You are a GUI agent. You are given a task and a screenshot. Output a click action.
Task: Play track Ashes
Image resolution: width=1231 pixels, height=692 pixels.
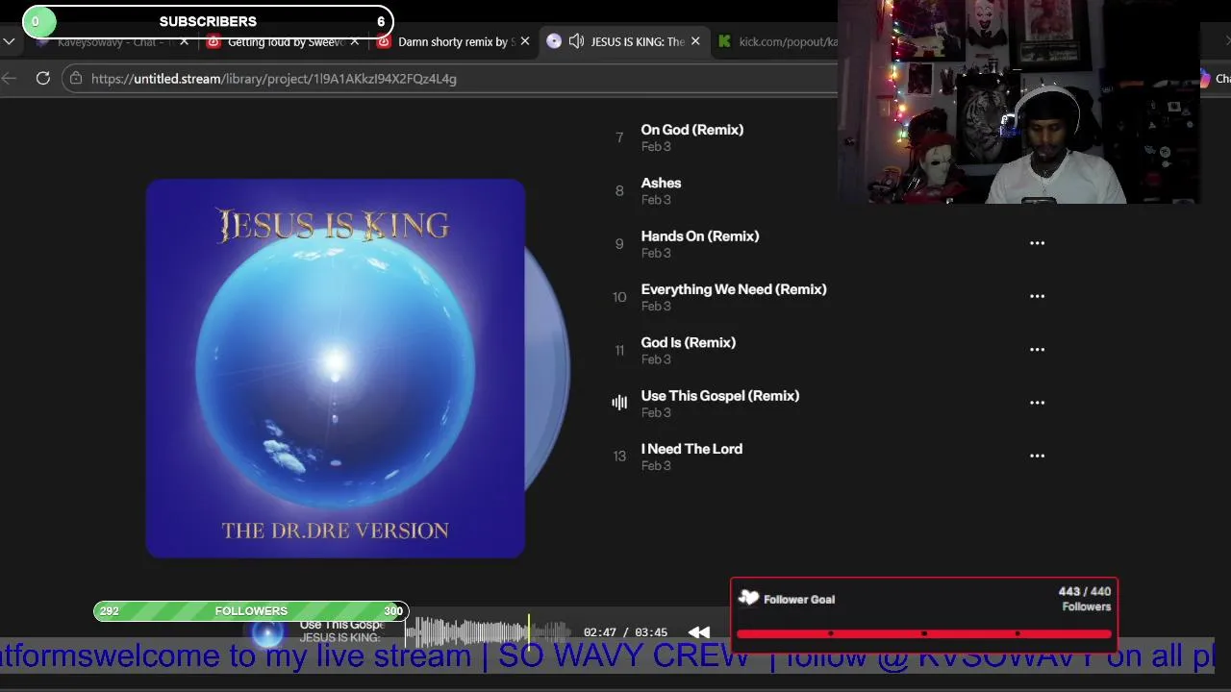pos(661,183)
